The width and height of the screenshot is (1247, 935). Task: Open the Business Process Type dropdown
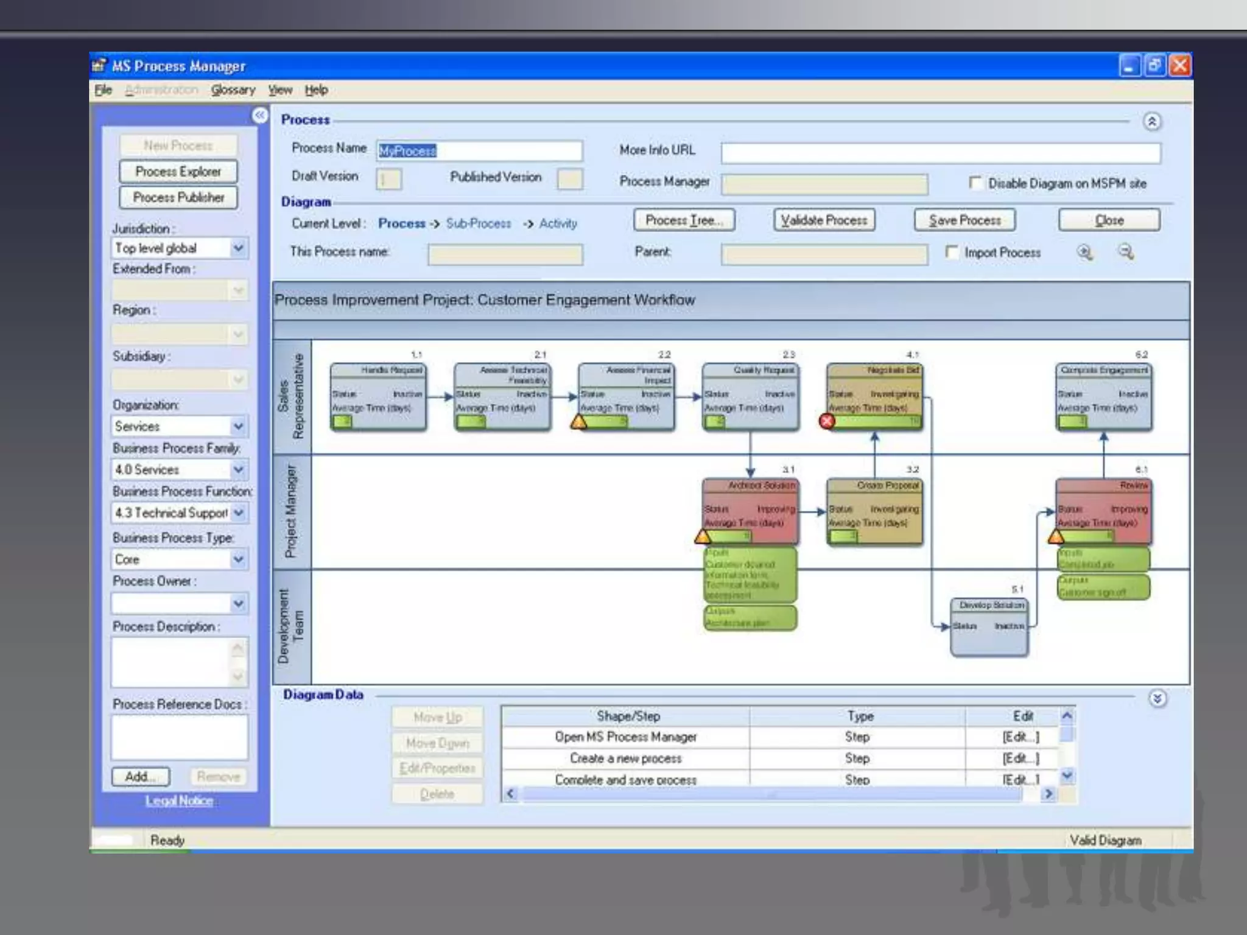click(239, 559)
